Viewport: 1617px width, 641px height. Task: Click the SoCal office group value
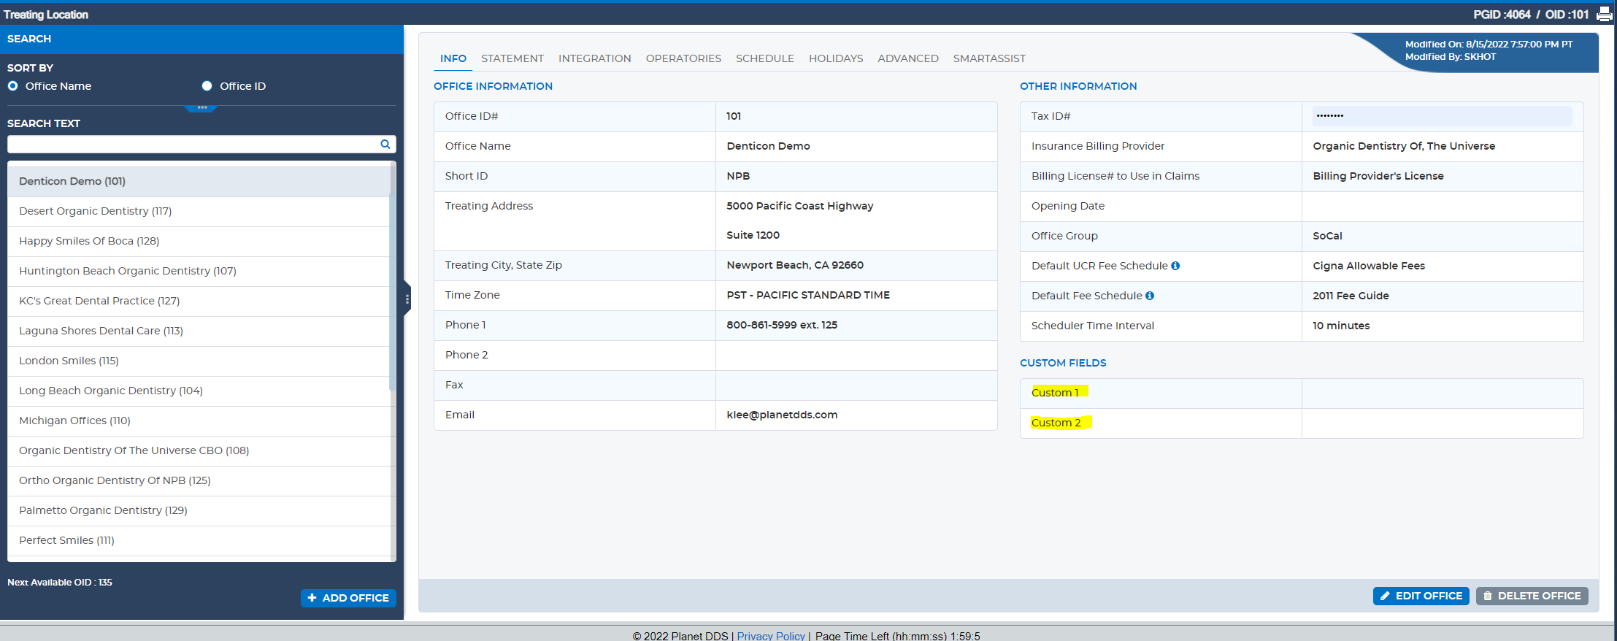(x=1327, y=236)
